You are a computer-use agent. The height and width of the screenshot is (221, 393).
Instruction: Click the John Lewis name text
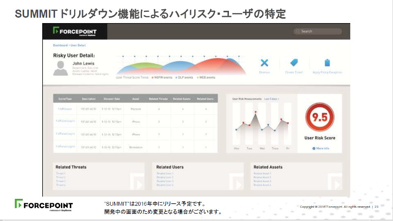click(84, 64)
